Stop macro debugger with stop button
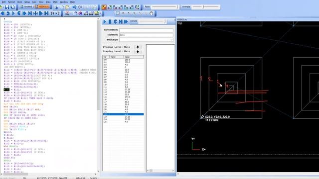This screenshot has width=319, height=179. (110, 21)
